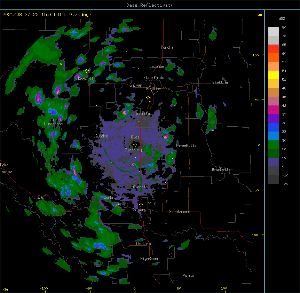Click the 45 value on the dBZ scale

click(x=284, y=97)
